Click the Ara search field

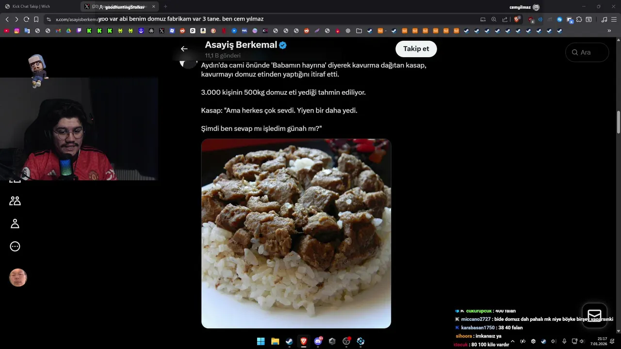point(587,52)
